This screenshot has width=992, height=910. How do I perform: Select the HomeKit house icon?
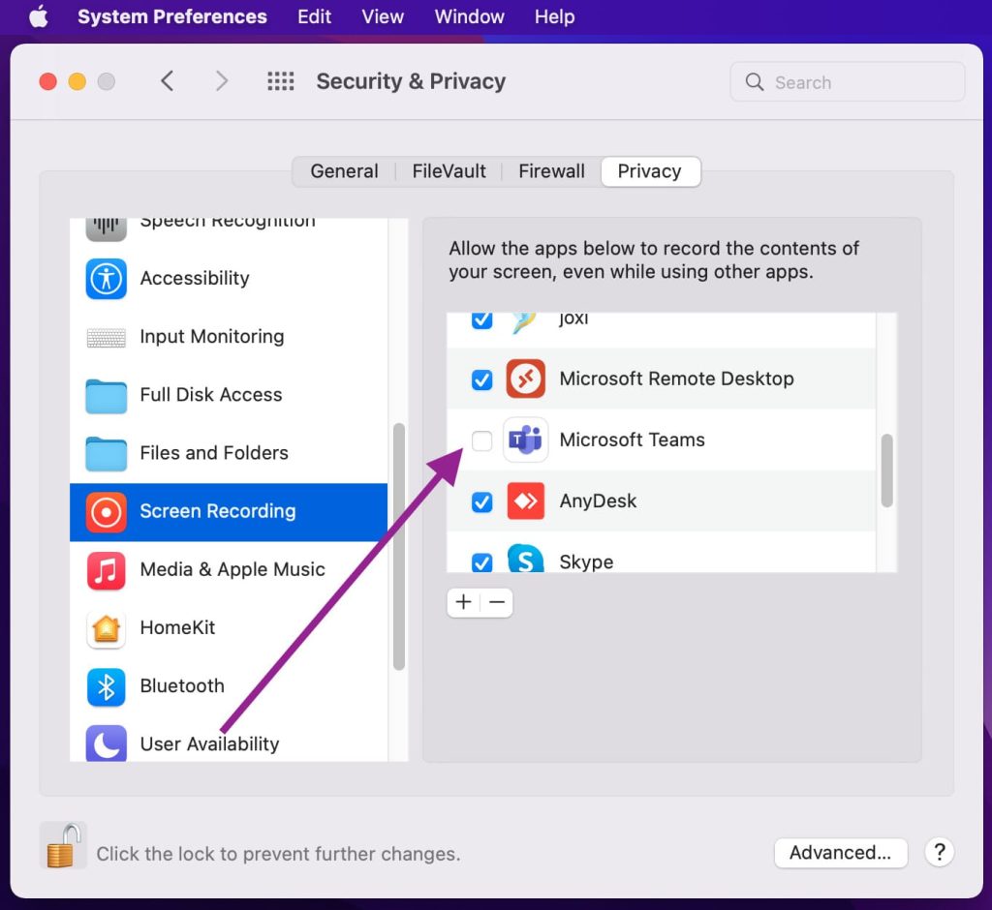click(107, 628)
